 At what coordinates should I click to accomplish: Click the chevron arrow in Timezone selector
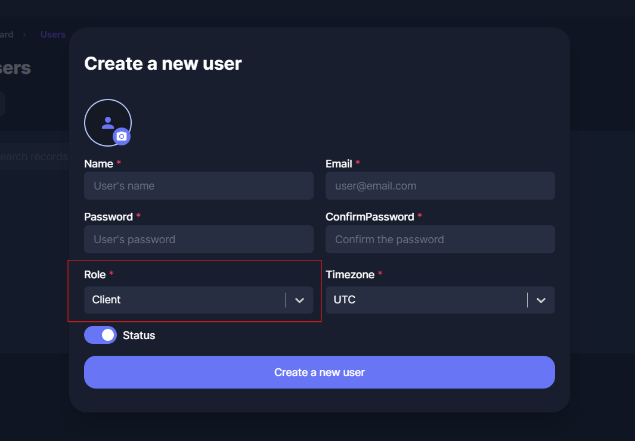pyautogui.click(x=541, y=300)
